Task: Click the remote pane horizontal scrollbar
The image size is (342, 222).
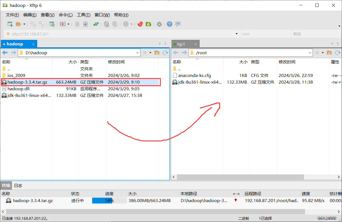Action: click(240, 177)
